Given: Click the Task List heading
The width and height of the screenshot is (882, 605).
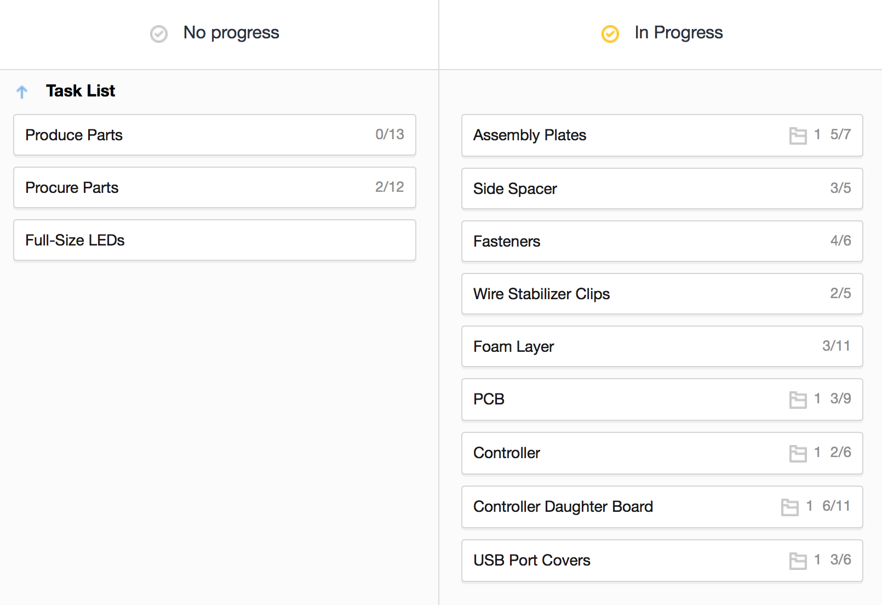Looking at the screenshot, I should pyautogui.click(x=80, y=90).
